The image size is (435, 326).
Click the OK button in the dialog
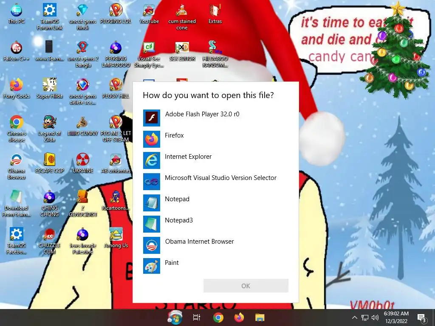point(246,286)
